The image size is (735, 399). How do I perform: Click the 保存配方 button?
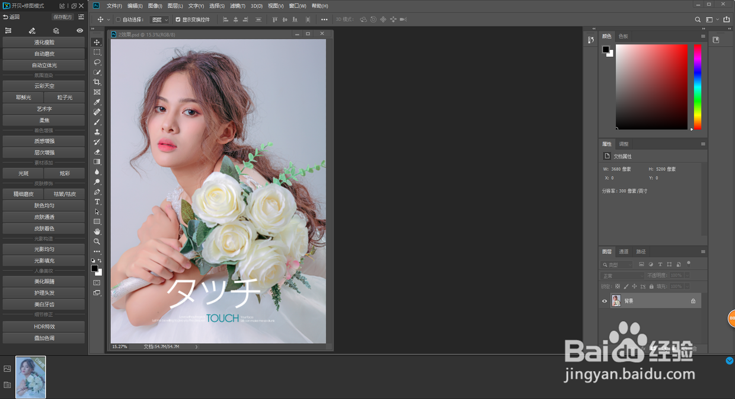(x=62, y=17)
